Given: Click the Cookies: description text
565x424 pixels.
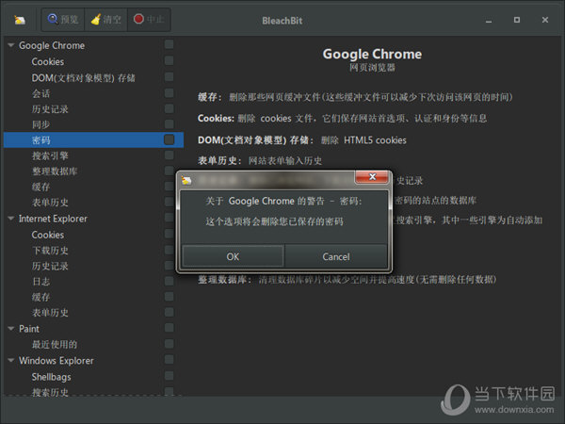Looking at the screenshot, I should pyautogui.click(x=343, y=119).
